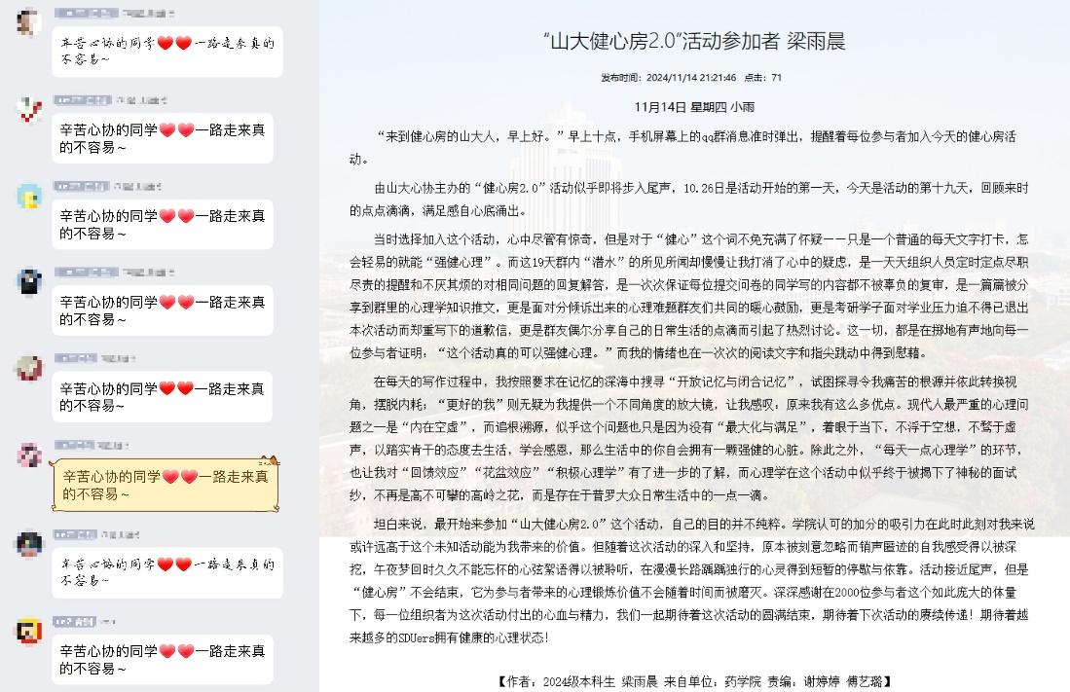Click the pink avatar beside the yellow bubble
The width and height of the screenshot is (1070, 692).
[29, 455]
